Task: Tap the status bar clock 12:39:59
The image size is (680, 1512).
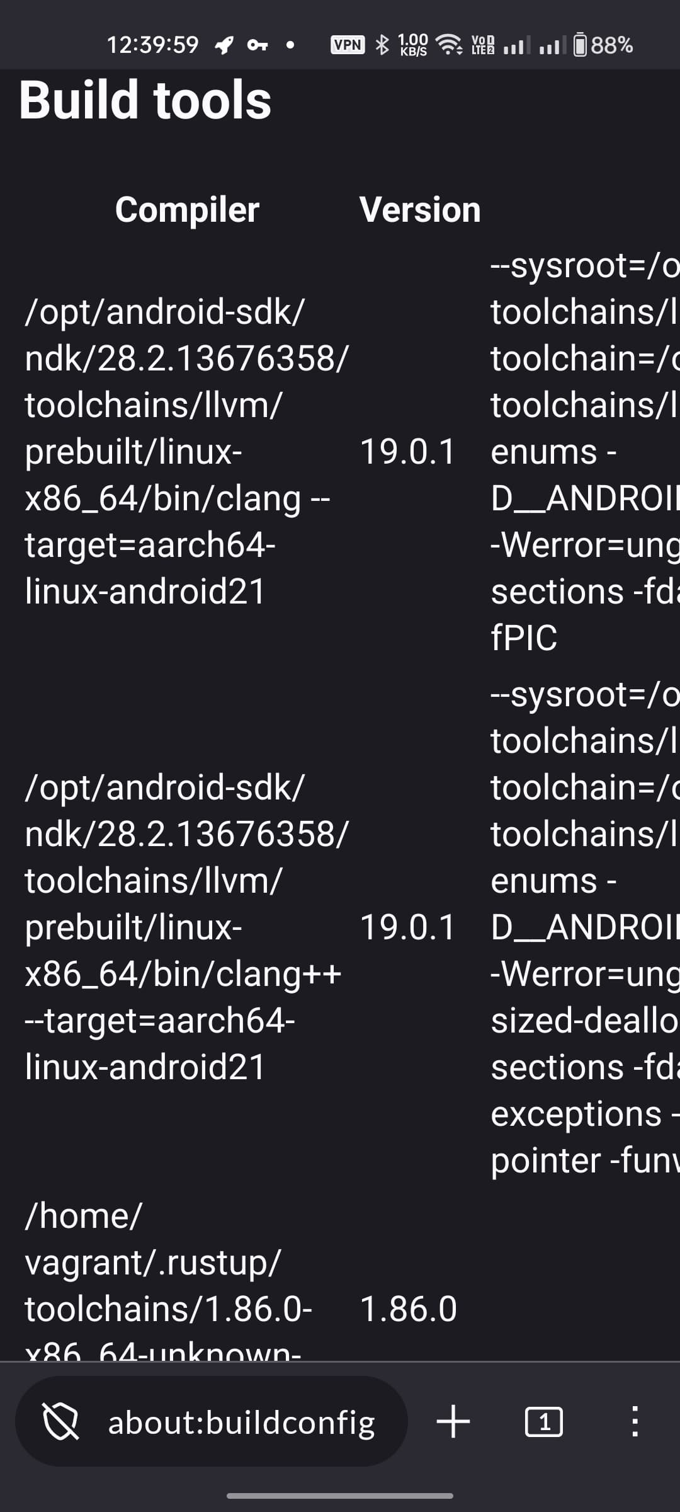Action: [x=152, y=45]
